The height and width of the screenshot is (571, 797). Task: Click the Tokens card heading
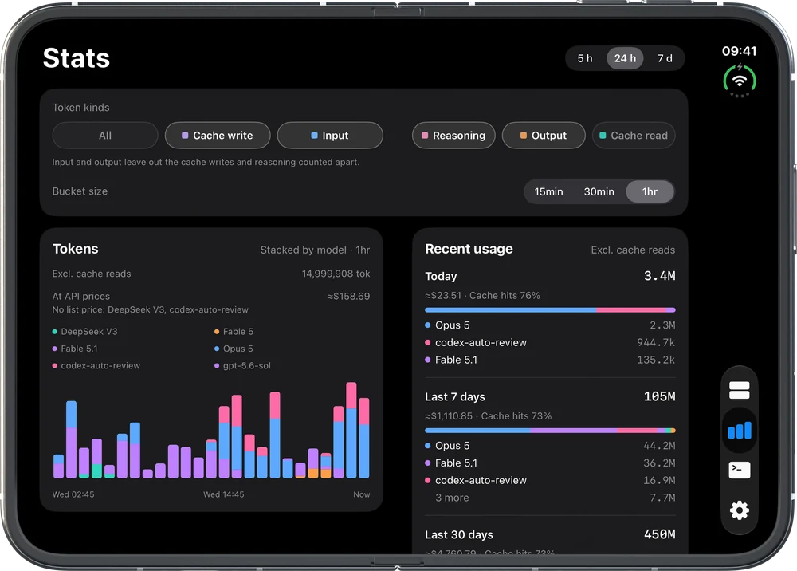tap(75, 249)
